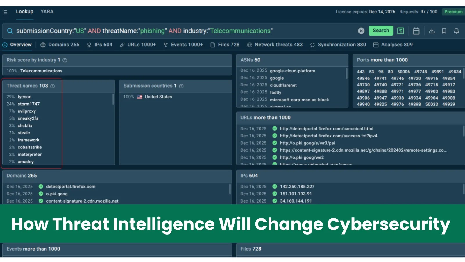The width and height of the screenshot is (465, 262).
Task: Click the info tooltip beside Threat names
Action: [x=52, y=86]
